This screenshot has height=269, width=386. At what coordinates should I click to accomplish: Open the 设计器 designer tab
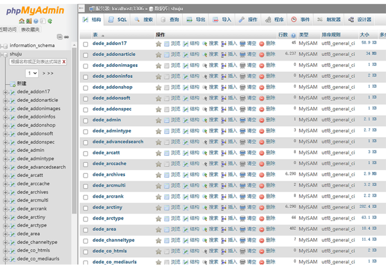point(360,20)
